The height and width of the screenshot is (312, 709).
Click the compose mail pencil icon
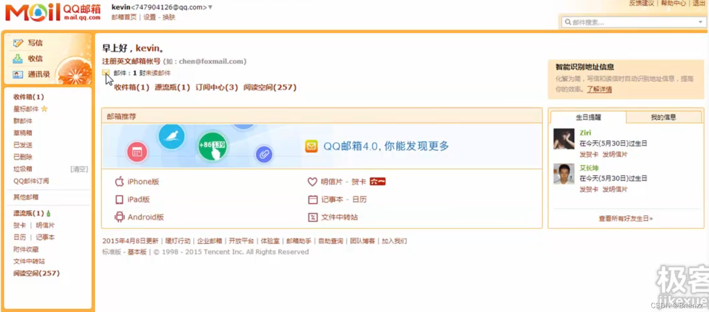(18, 43)
